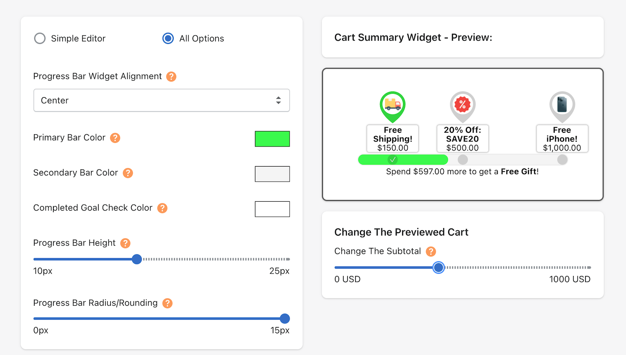Screen dimensions: 626x355
Task: Click the Free Shipping truck pin icon
Action: 393,106
